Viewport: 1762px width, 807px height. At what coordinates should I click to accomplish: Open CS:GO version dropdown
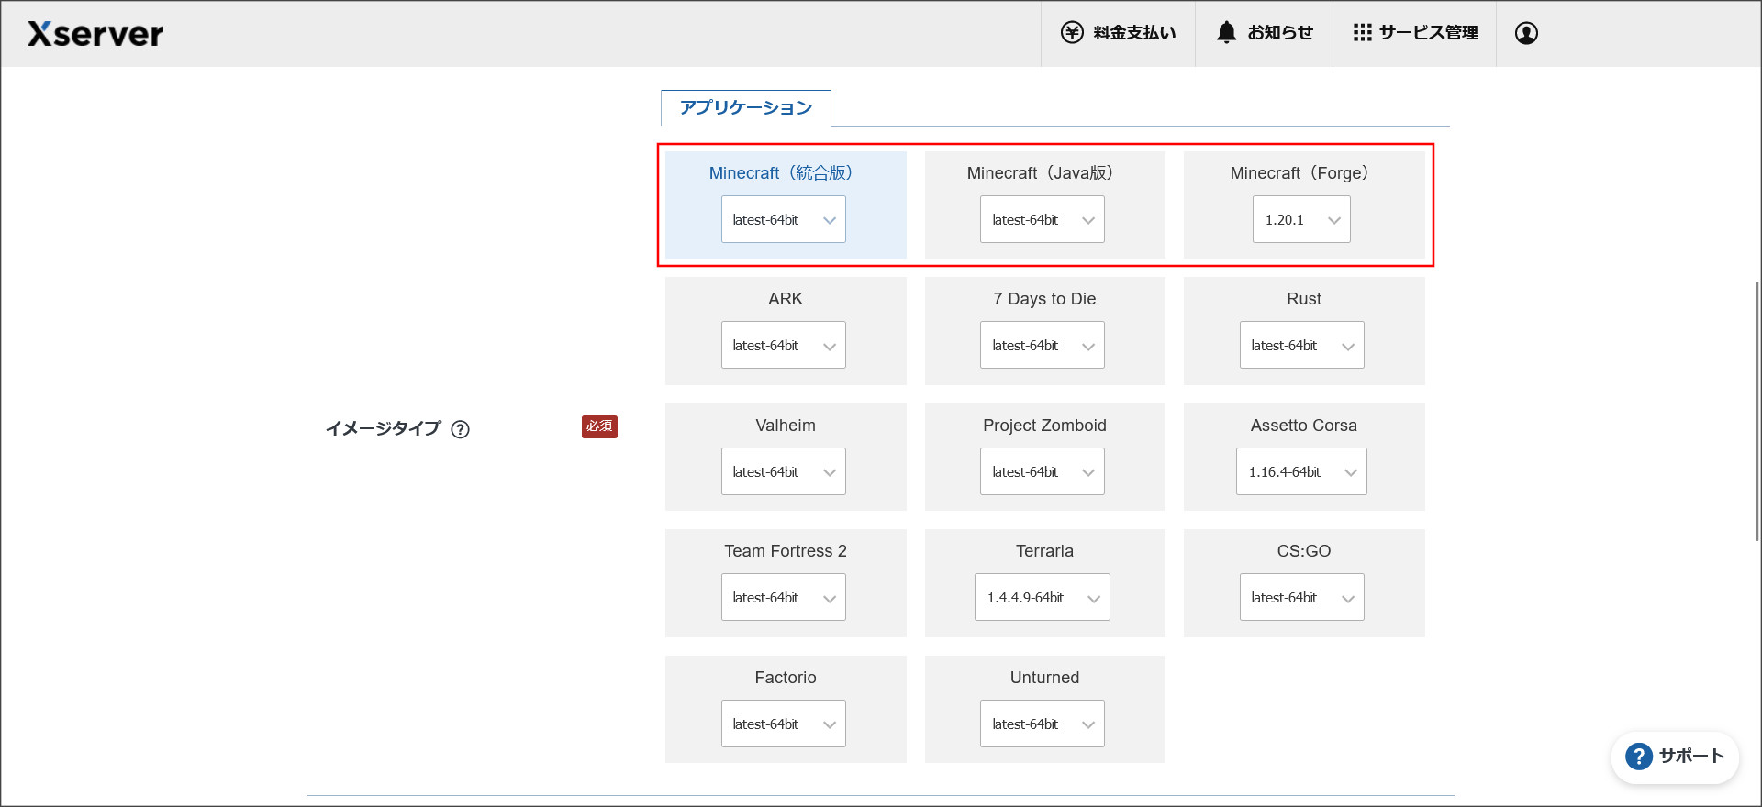click(x=1301, y=597)
